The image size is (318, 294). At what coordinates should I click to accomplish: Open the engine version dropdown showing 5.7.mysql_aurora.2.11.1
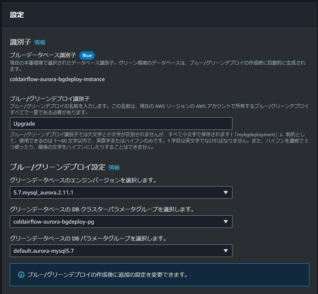pos(121,192)
